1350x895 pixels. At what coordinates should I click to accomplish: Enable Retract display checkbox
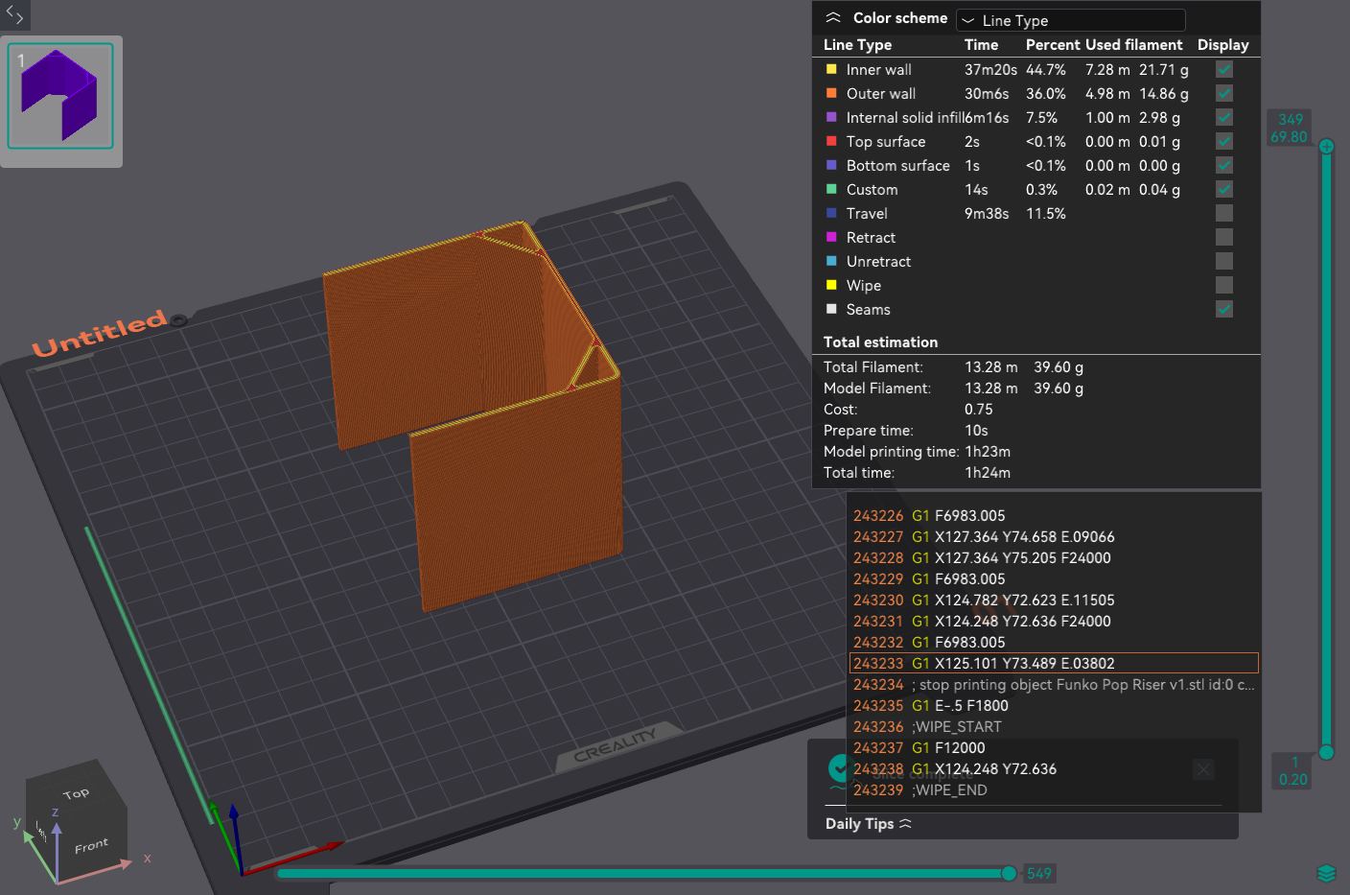[1224, 237]
